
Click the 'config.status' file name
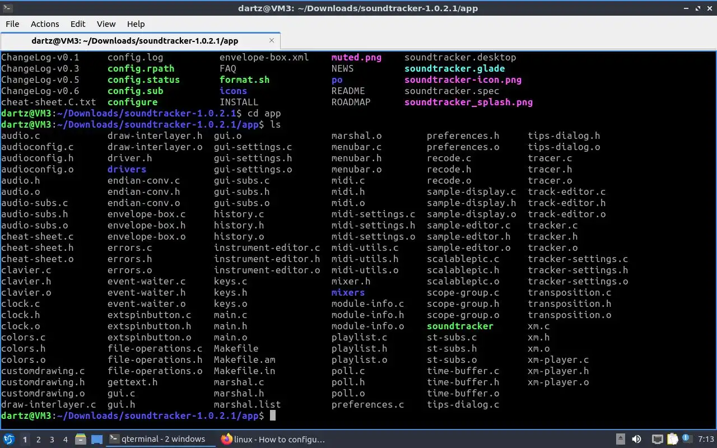tap(144, 80)
